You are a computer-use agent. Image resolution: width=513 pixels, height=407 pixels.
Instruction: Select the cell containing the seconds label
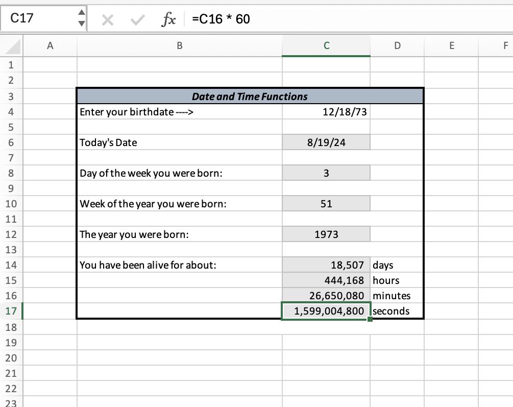pyautogui.click(x=397, y=310)
